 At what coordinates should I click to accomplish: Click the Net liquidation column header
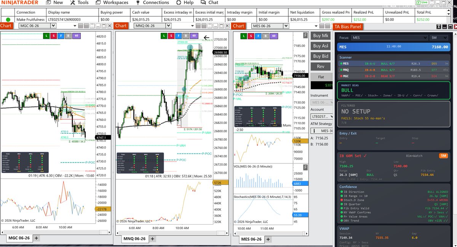304,12
